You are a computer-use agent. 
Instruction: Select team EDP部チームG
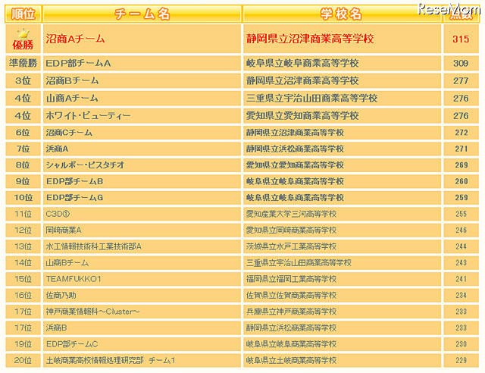click(x=74, y=197)
